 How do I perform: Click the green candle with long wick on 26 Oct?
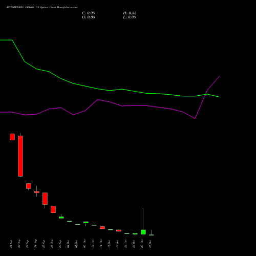143,232
